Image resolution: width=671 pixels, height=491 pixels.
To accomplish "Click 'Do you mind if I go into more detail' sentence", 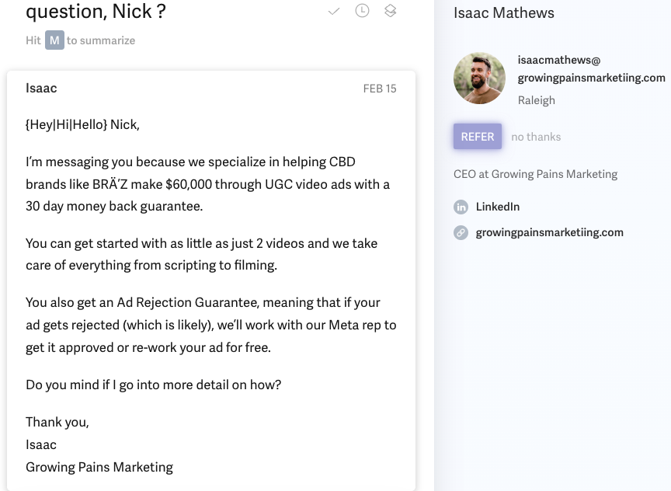I will coord(153,385).
